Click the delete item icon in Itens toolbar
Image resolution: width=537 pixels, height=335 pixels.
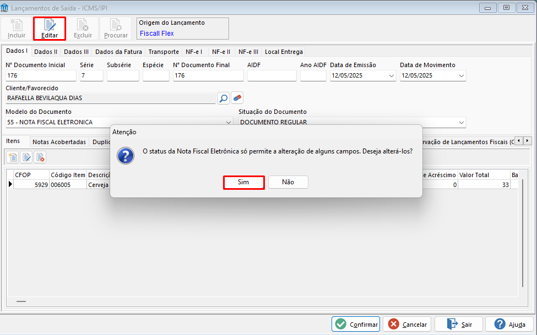[x=40, y=157]
